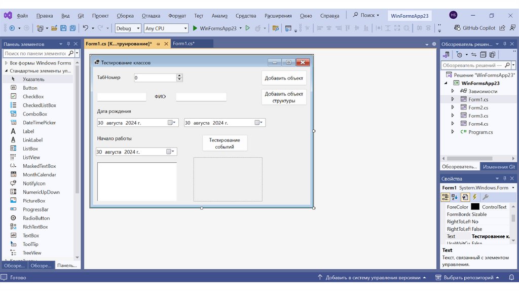Click 'Добавить в систему управления версиями'
This screenshot has width=519, height=291.
(373, 277)
